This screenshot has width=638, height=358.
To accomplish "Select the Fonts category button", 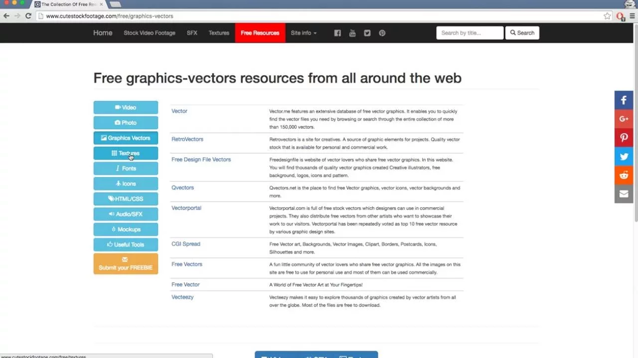I will pos(126,169).
